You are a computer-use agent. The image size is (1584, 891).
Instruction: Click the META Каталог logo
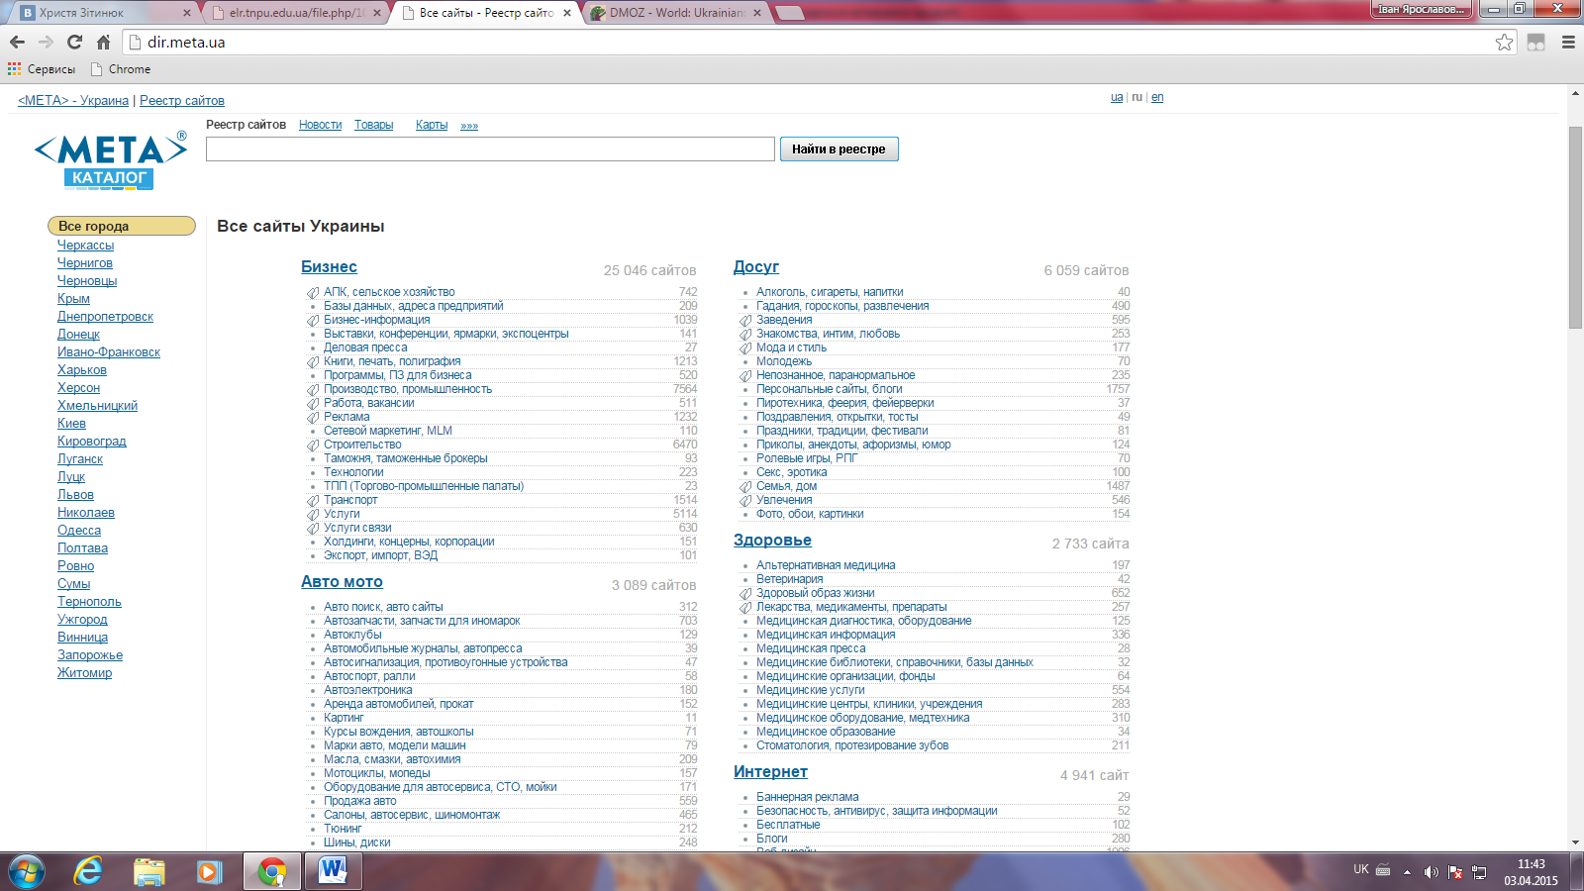tap(110, 160)
